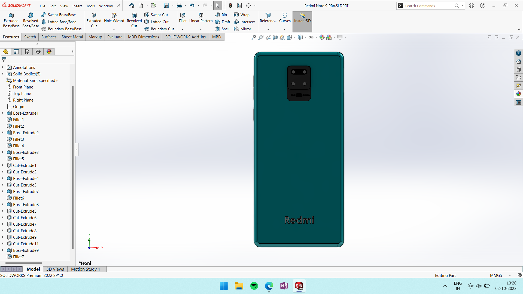Switch to the Sketch tab
Screen dimensions: 523x294
click(x=30, y=37)
